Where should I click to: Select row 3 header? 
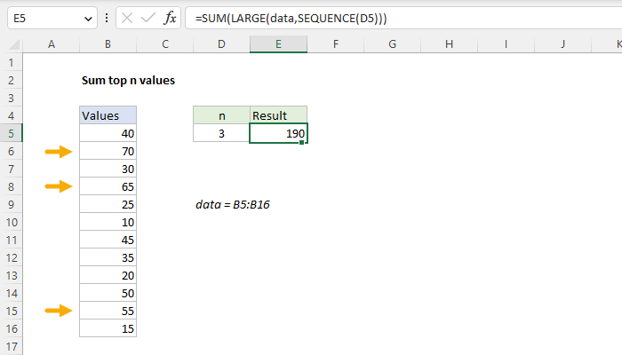coord(11,98)
